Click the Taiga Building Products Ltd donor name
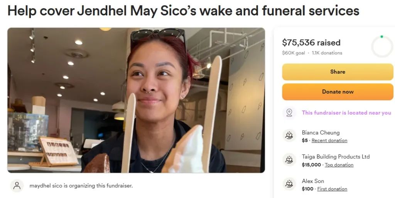Viewport: 395px width, 198px height. 336,157
